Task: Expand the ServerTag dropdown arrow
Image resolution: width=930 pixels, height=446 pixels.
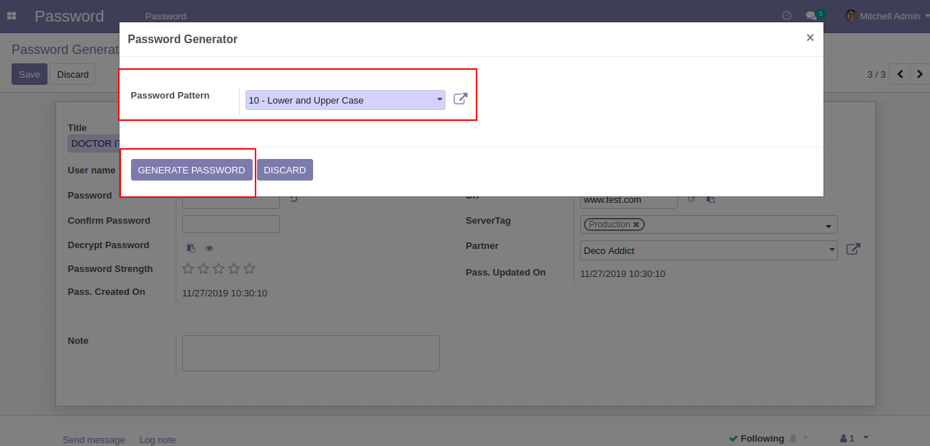Action: pyautogui.click(x=828, y=227)
